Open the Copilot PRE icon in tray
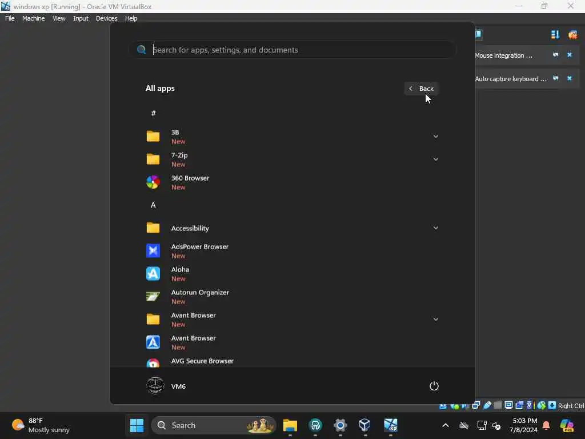Screen dimensions: 585x439 [x=567, y=425]
